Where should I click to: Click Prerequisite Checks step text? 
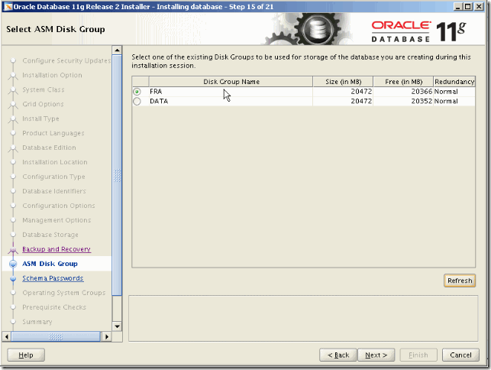[x=54, y=307]
